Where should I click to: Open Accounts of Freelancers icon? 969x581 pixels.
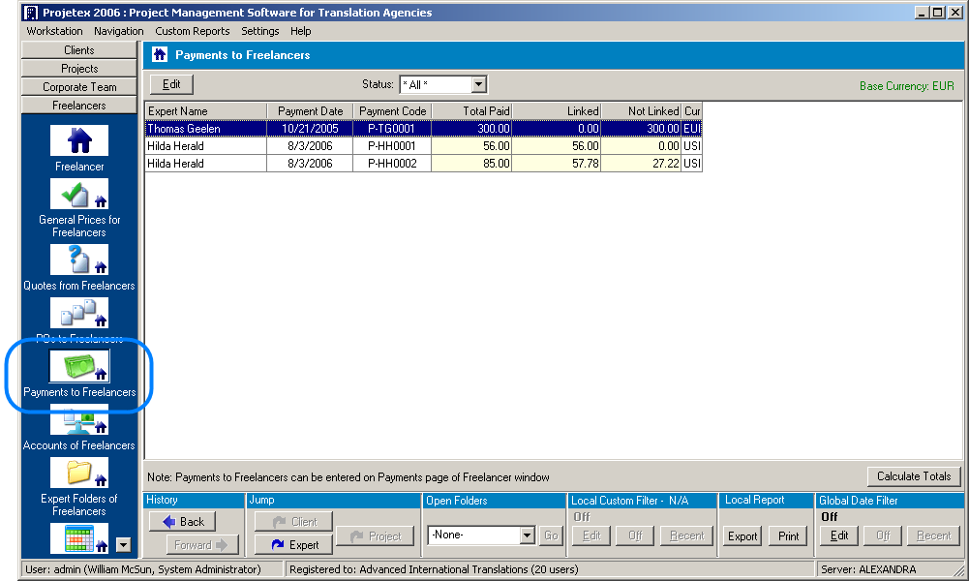click(x=79, y=420)
